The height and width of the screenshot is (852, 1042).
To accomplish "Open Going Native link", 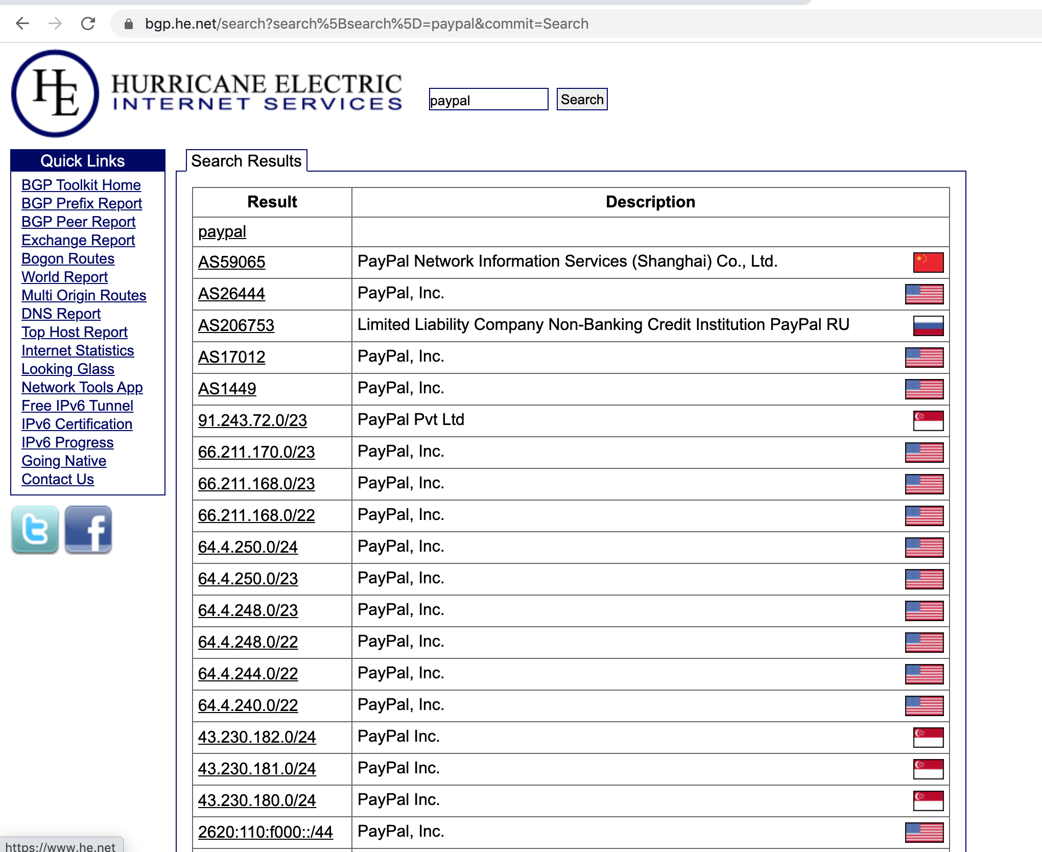I will click(x=64, y=461).
